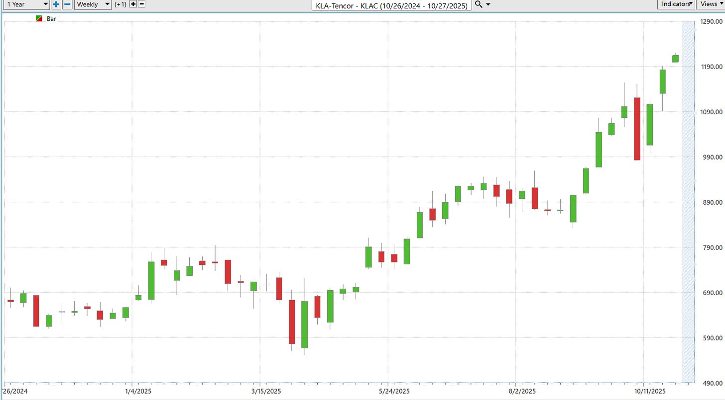Click the latest green candle near 1210
The image size is (725, 400).
coord(675,58)
